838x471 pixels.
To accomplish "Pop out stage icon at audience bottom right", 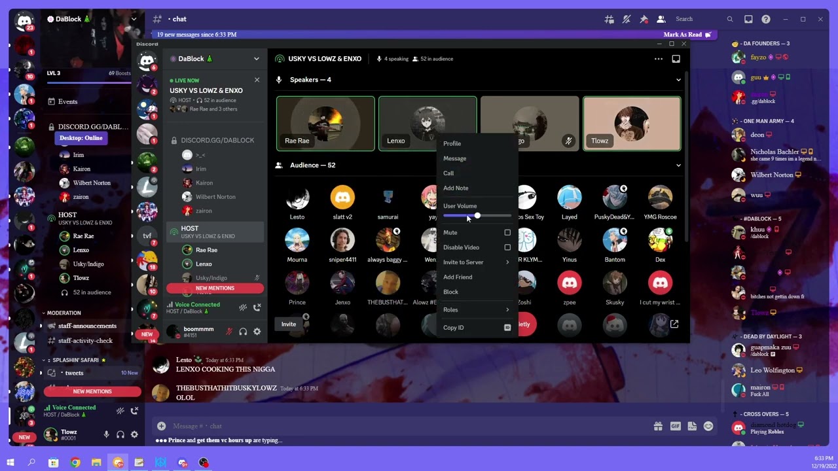I will tap(674, 324).
